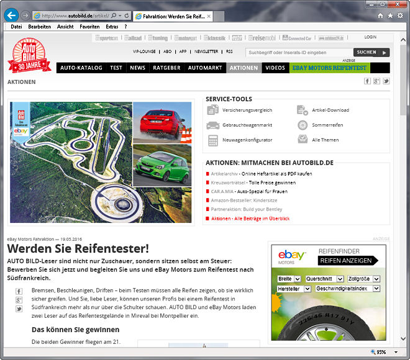Click the search magnifier in the address bar
This screenshot has height=360, width=410.
(114, 16)
